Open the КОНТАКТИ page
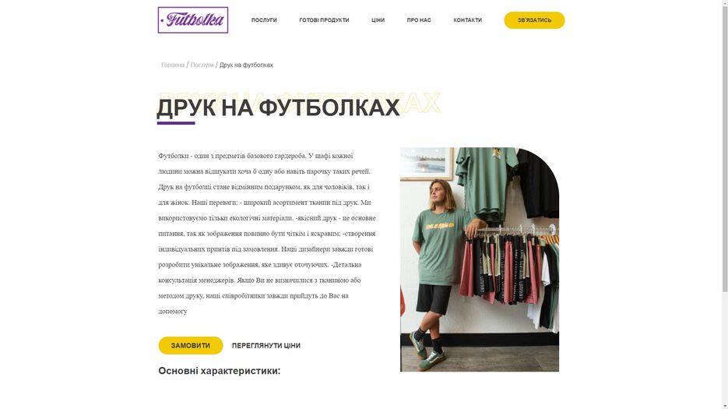 point(467,20)
